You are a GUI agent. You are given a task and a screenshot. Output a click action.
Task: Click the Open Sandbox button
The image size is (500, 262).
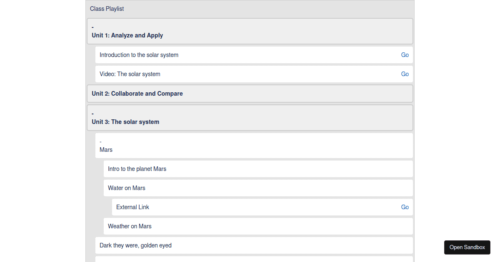point(467,247)
